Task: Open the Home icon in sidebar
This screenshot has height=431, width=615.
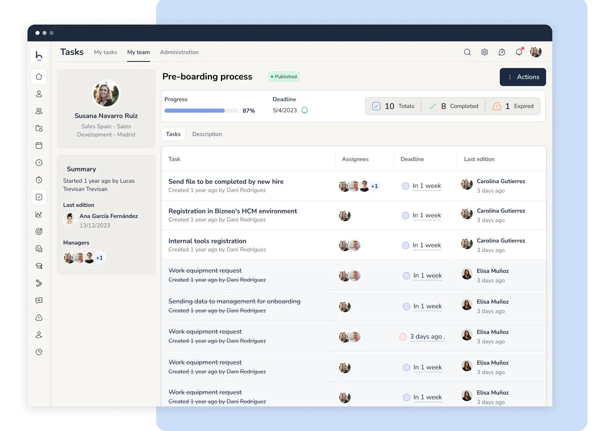Action: click(39, 77)
